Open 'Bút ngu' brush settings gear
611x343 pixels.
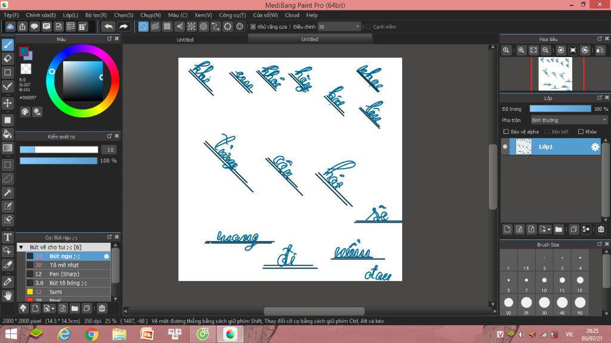(106, 256)
